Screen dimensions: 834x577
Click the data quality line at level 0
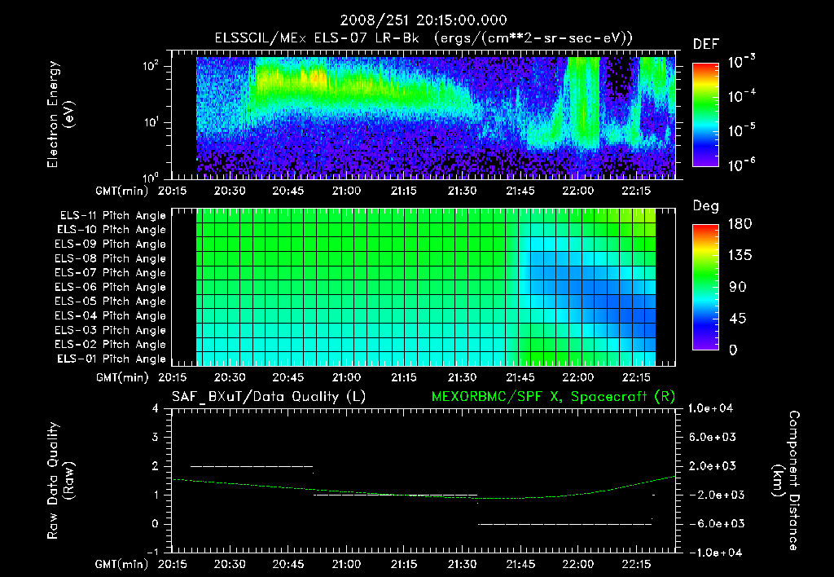point(565,524)
